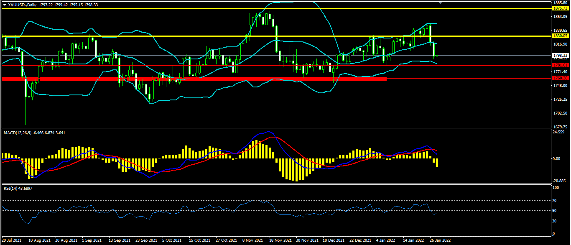Click the XAUUSD.,Daily chart title text
The height and width of the screenshot is (245, 571).
[x=22, y=5]
